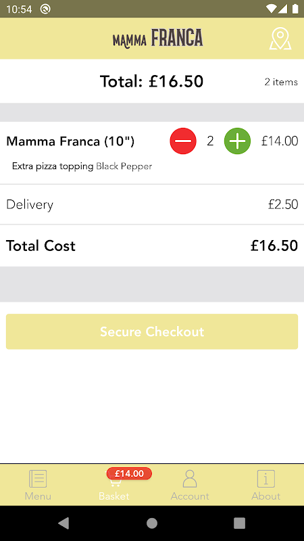
Task: Tap the Secure Checkout button
Action: coord(152,331)
